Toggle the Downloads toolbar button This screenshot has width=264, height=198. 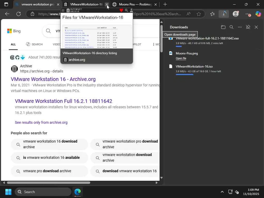click(x=224, y=14)
